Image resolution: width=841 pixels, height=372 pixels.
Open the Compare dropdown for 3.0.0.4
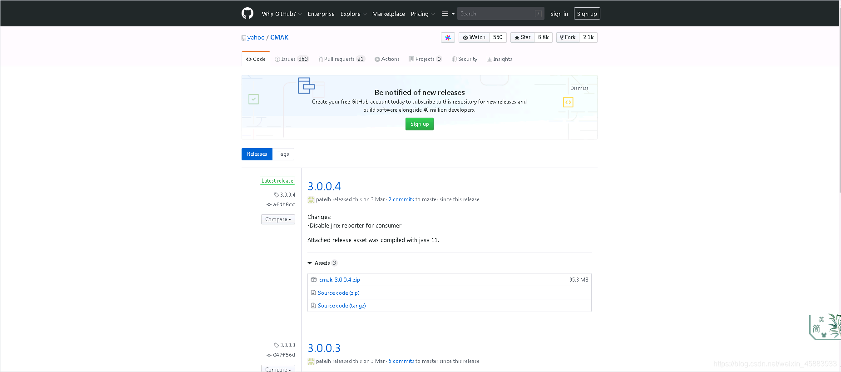point(278,219)
